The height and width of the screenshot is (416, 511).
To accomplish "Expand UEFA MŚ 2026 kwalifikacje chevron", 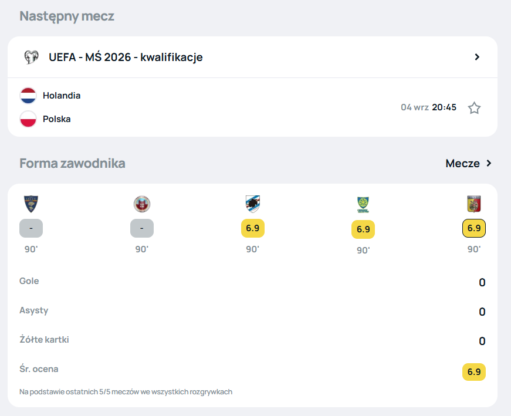I will [x=477, y=57].
